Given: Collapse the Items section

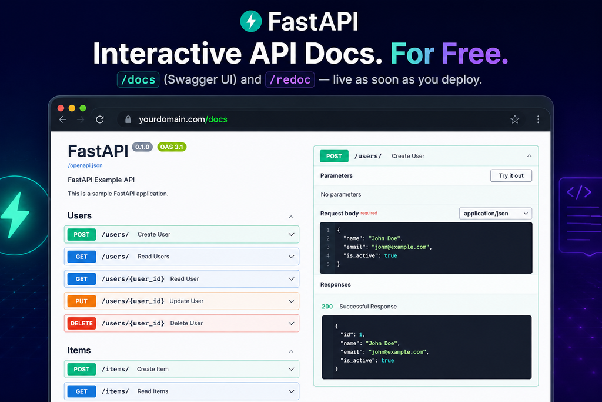Looking at the screenshot, I should (291, 351).
